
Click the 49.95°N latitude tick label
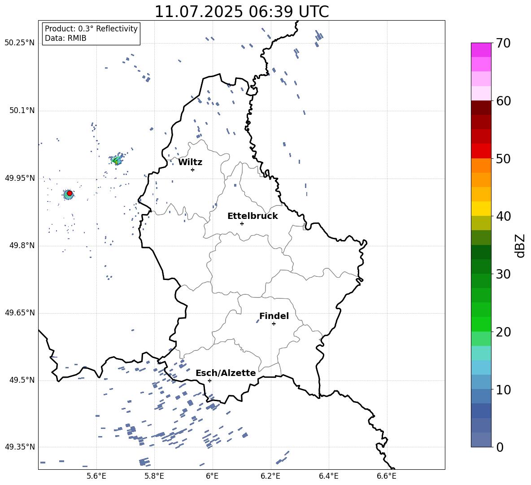tap(20, 178)
